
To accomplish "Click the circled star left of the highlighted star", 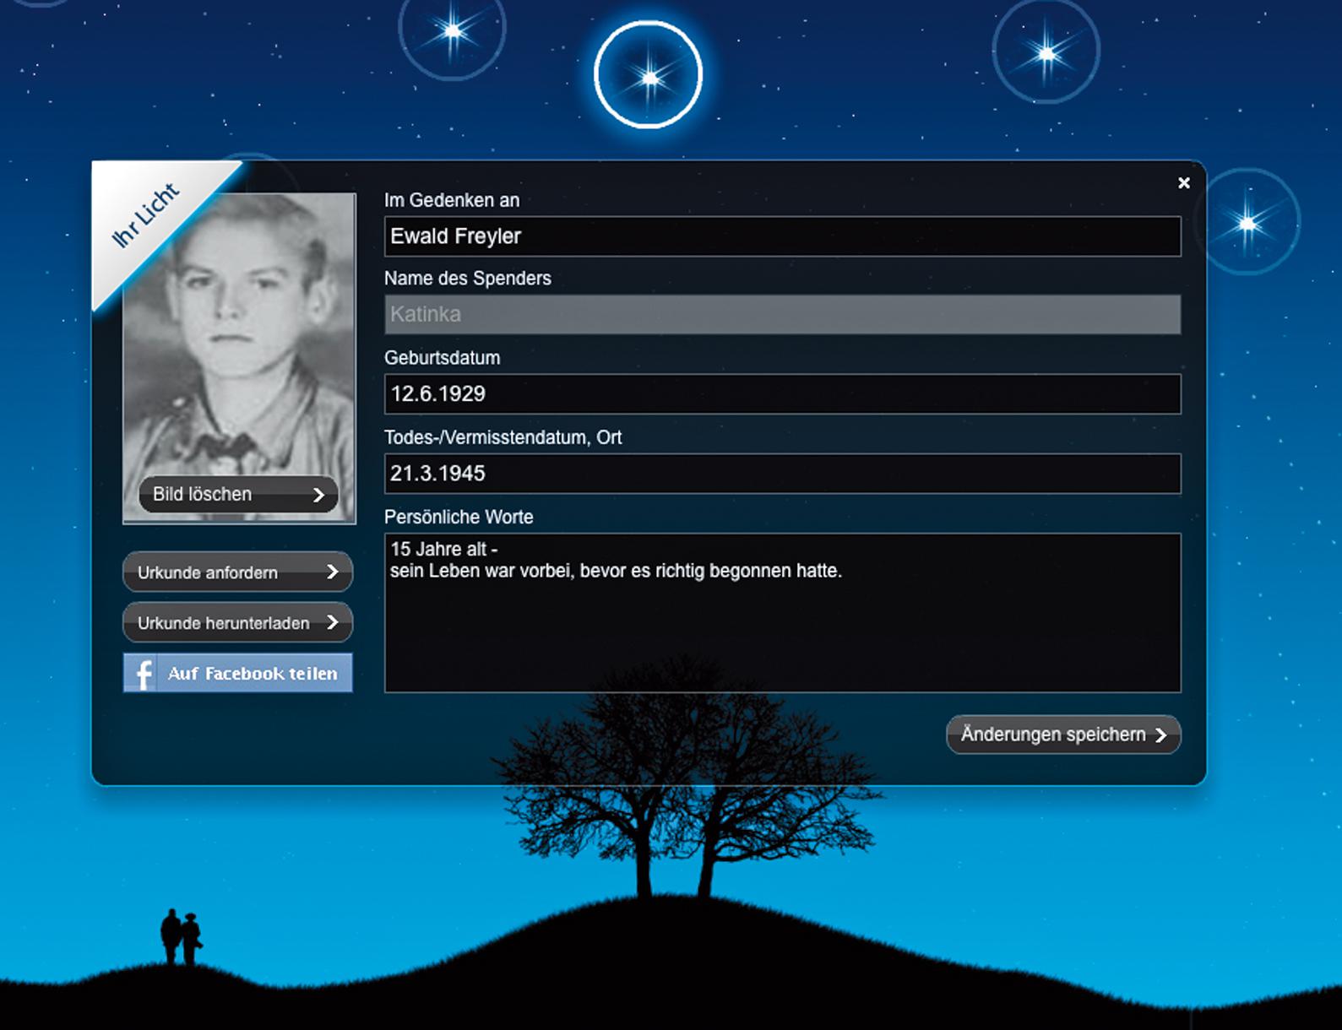I will (x=453, y=30).
